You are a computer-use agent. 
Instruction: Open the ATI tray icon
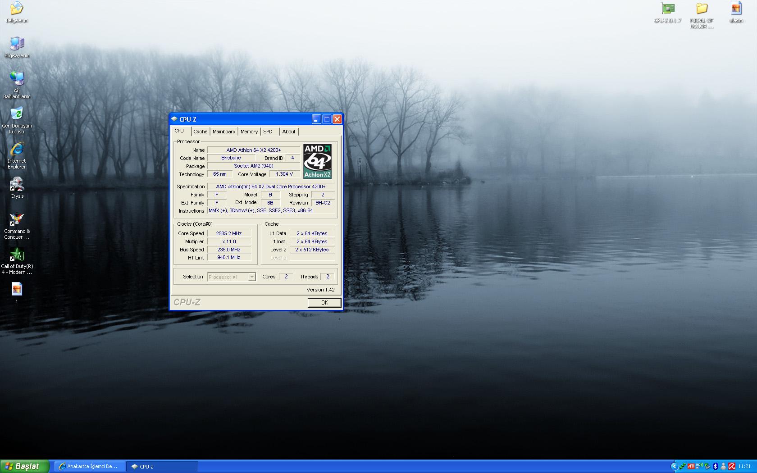[x=691, y=466]
